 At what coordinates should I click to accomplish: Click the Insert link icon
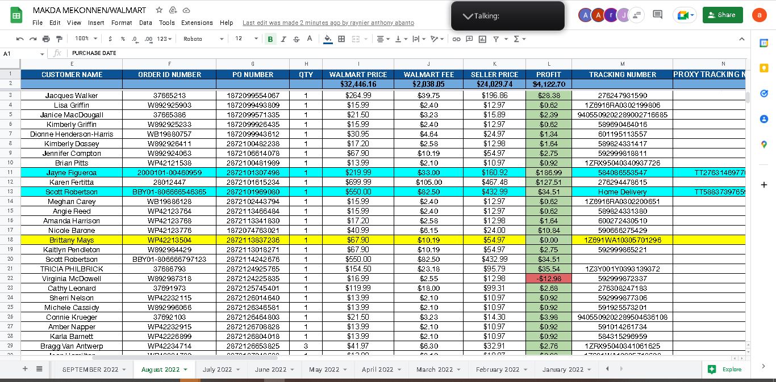[456, 39]
